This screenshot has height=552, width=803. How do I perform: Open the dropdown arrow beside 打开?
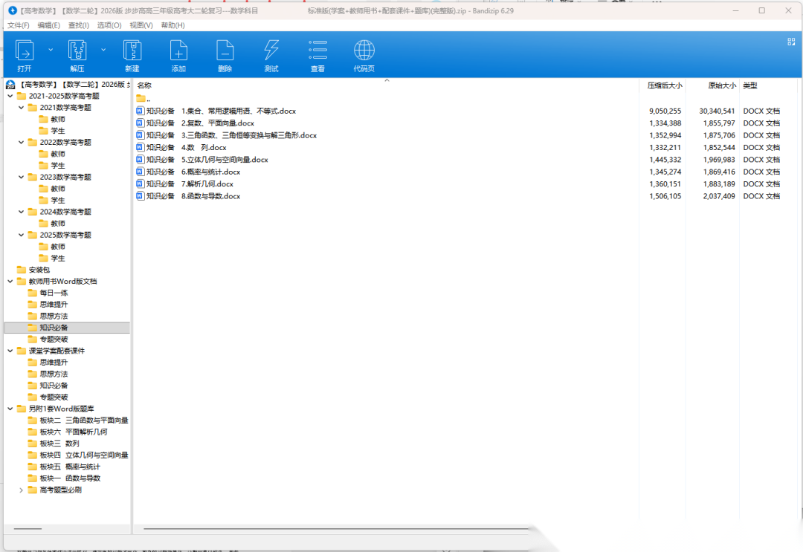coord(51,50)
